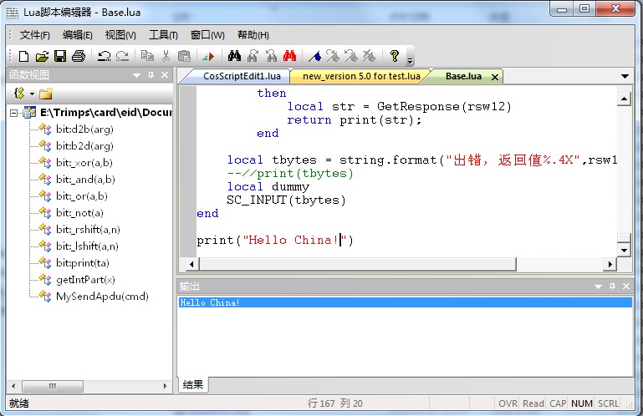Create a new file with toolbar icon
The width and height of the screenshot is (643, 416).
(x=23, y=56)
